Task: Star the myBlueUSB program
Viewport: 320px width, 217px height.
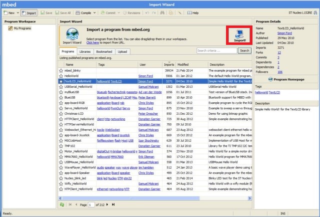Action: point(61,92)
